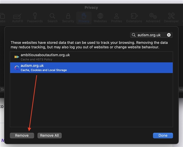Viewport: 183px width, 147px height.
Task: Open the Passwords preferences pane
Action: click(35, 17)
